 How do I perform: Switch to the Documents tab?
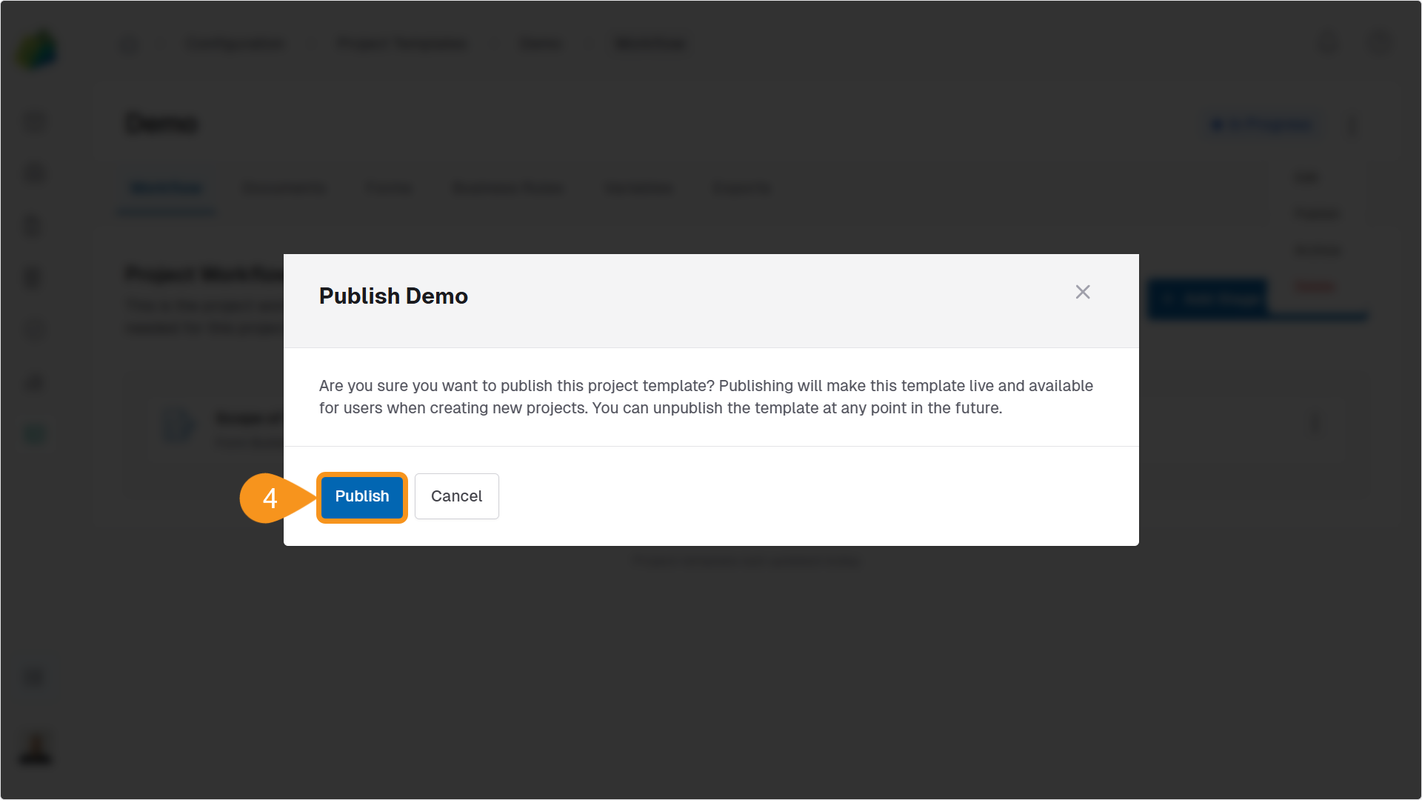point(284,188)
